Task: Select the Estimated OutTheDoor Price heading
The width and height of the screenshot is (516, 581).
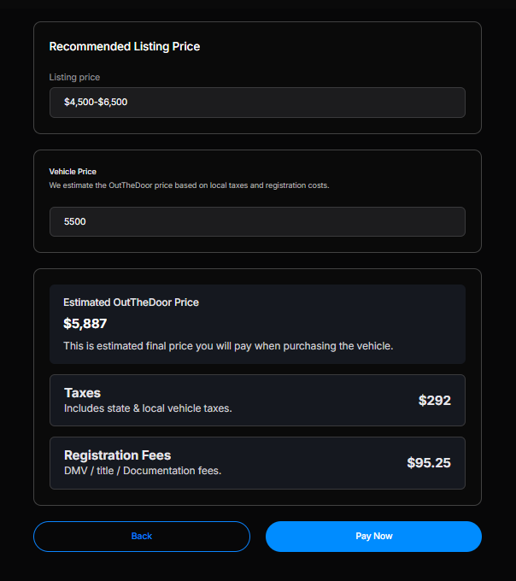Action: [x=131, y=302]
